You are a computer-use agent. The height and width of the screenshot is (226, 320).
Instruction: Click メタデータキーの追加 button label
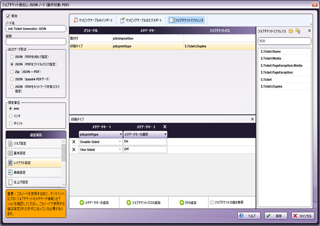point(97,203)
